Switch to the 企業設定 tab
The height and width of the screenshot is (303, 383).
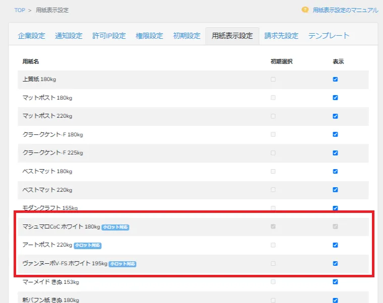coord(31,36)
